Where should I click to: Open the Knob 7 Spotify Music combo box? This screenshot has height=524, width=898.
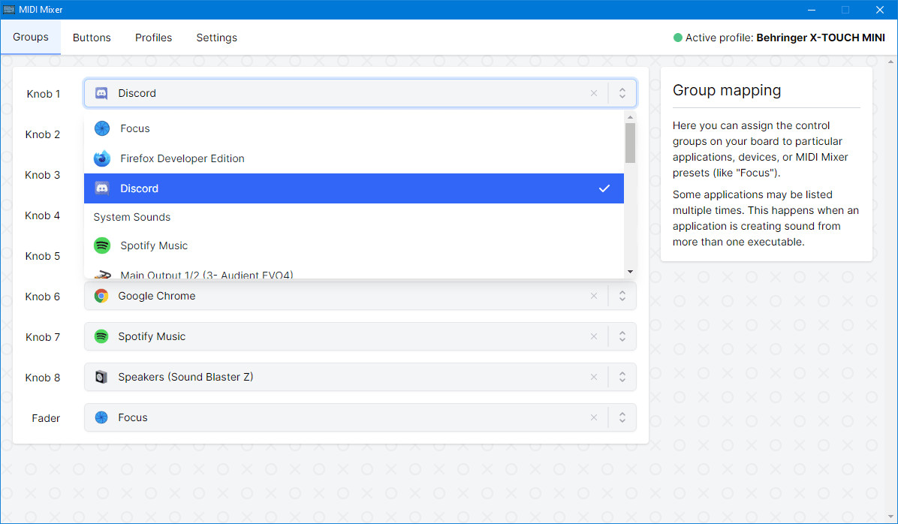point(360,337)
